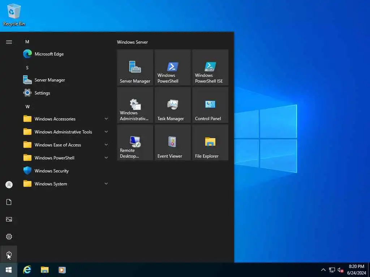Screen dimensions: 370x277
Task: Expand the Windows Administrative Tools folder
Action: click(x=66, y=132)
